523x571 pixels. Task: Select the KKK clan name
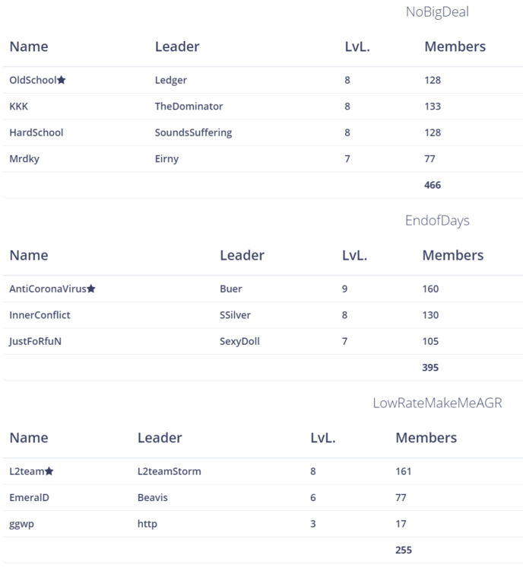click(x=19, y=106)
